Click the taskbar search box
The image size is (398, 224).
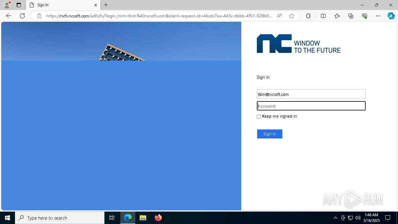[60, 218]
